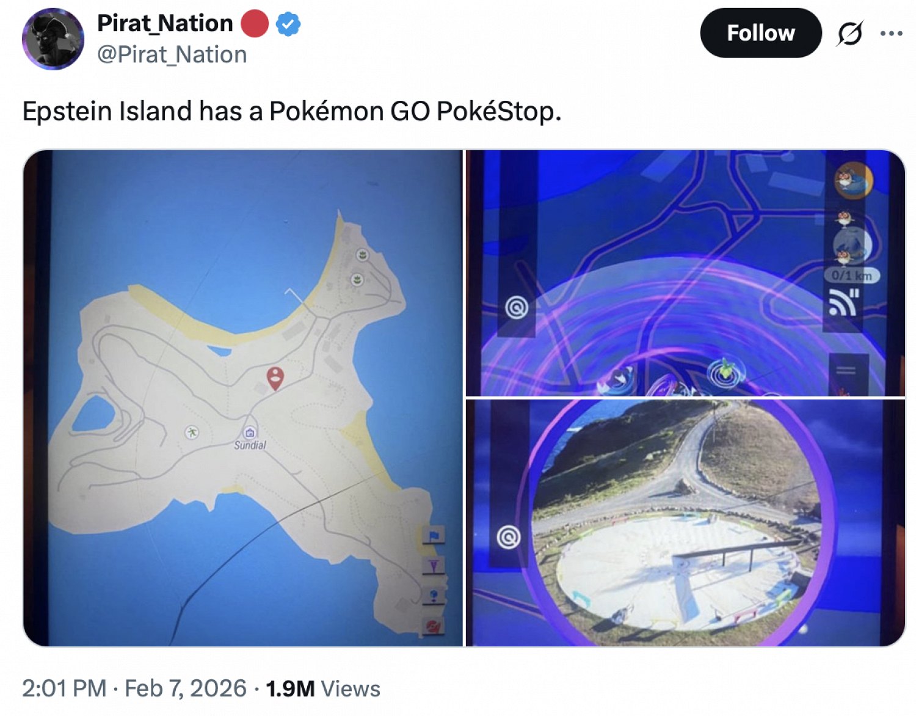Click the tweet timestamp 2:01 PM
The width and height of the screenshot is (916, 716).
click(x=64, y=689)
